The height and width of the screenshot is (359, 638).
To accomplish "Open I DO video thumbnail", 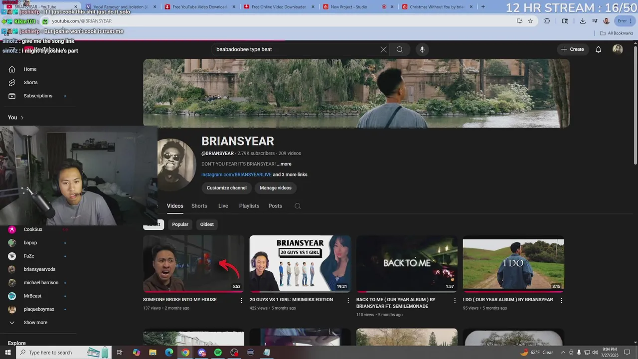I will (513, 264).
